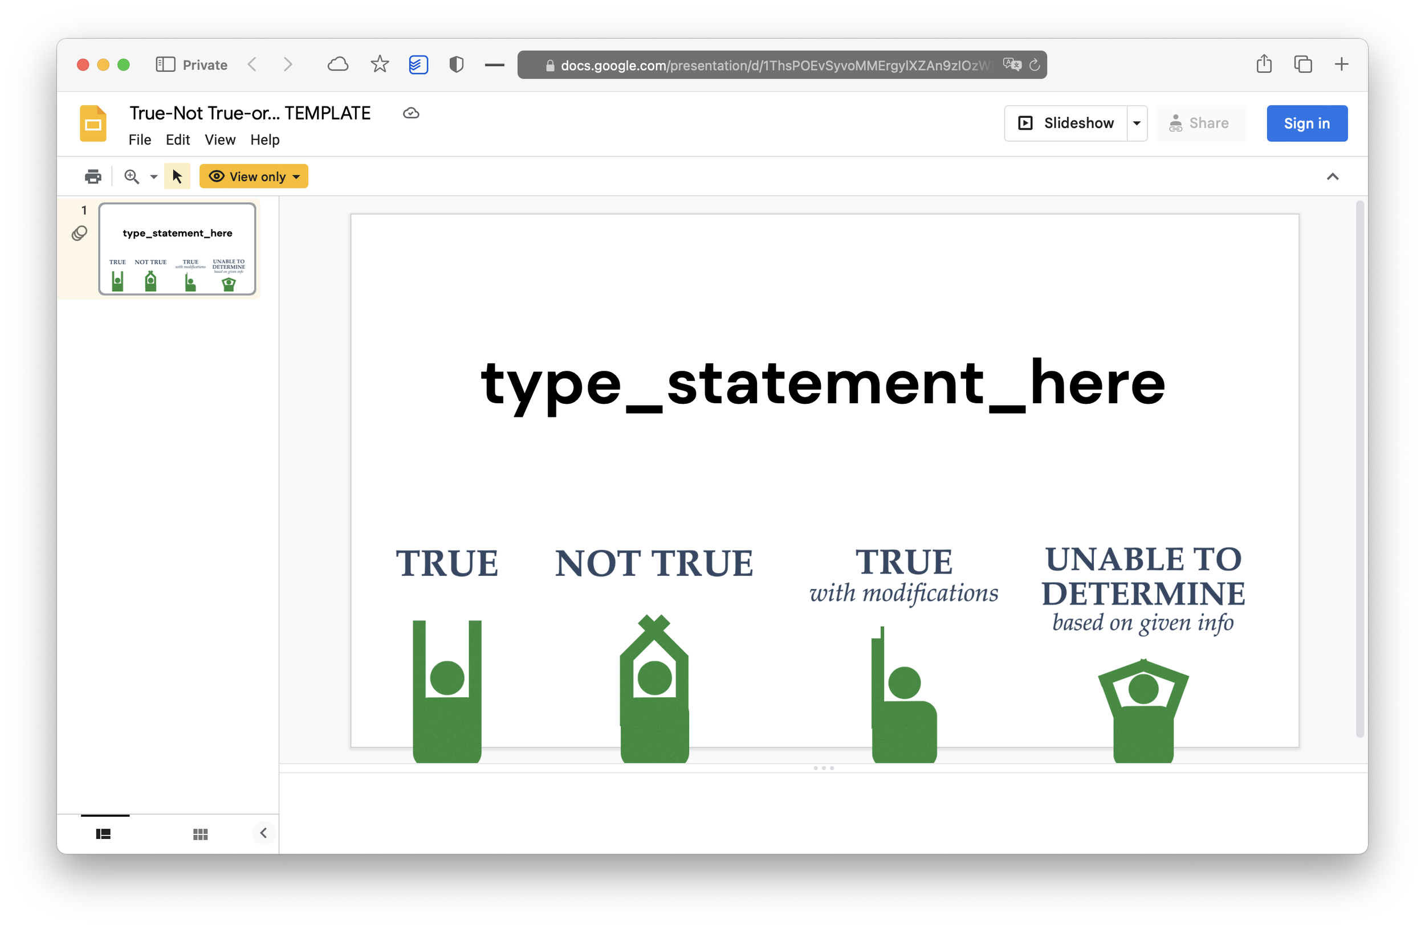This screenshot has width=1425, height=929.
Task: Select slide 1 thumbnail
Action: tap(177, 249)
